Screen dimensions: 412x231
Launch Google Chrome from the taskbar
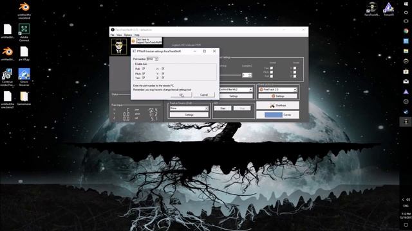click(x=406, y=31)
